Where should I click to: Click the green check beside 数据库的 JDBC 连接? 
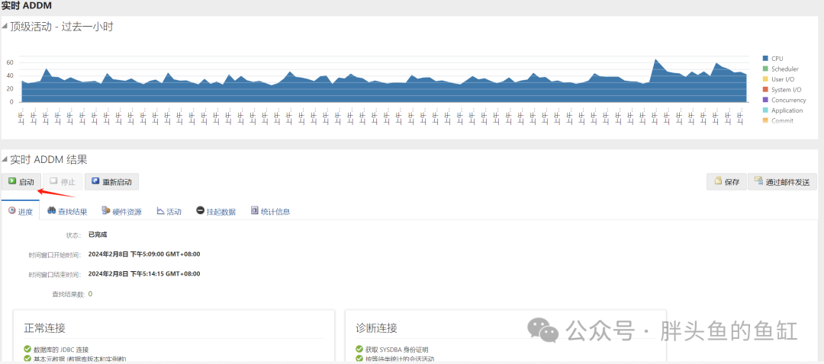coord(27,350)
